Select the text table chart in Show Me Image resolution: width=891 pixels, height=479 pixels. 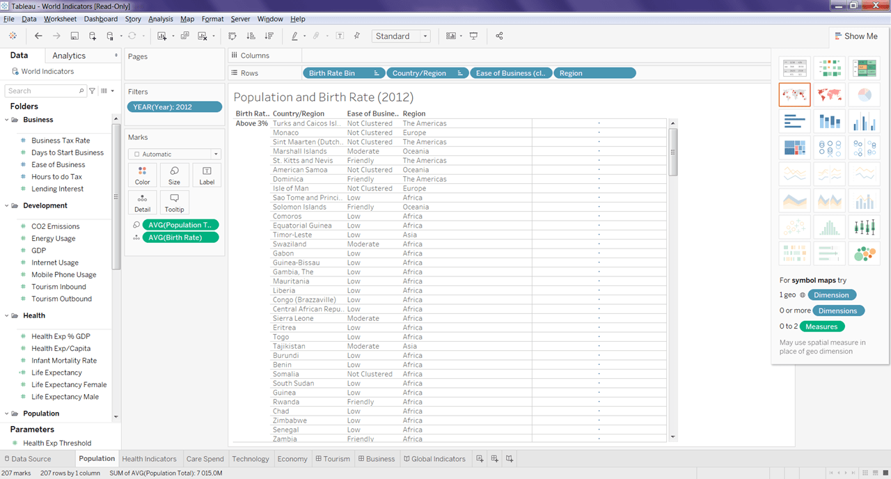794,68
